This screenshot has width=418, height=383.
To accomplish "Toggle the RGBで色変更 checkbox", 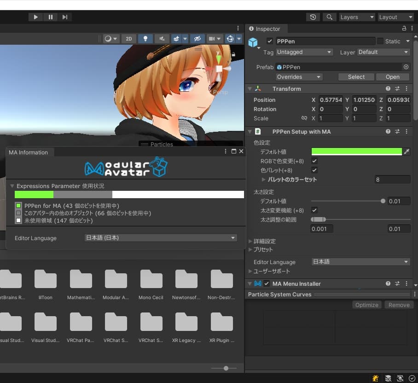I will click(x=314, y=161).
